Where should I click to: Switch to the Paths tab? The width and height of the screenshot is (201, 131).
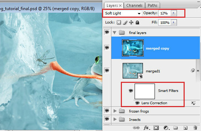point(152,5)
